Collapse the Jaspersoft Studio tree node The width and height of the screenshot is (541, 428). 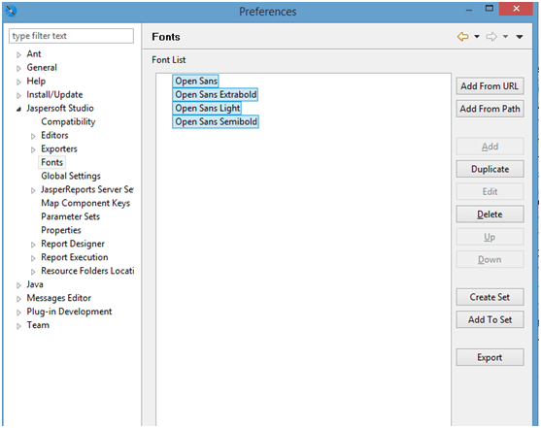point(18,109)
